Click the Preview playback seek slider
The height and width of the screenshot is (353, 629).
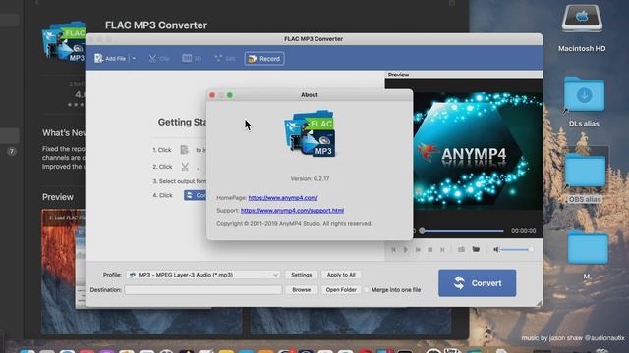click(x=462, y=231)
